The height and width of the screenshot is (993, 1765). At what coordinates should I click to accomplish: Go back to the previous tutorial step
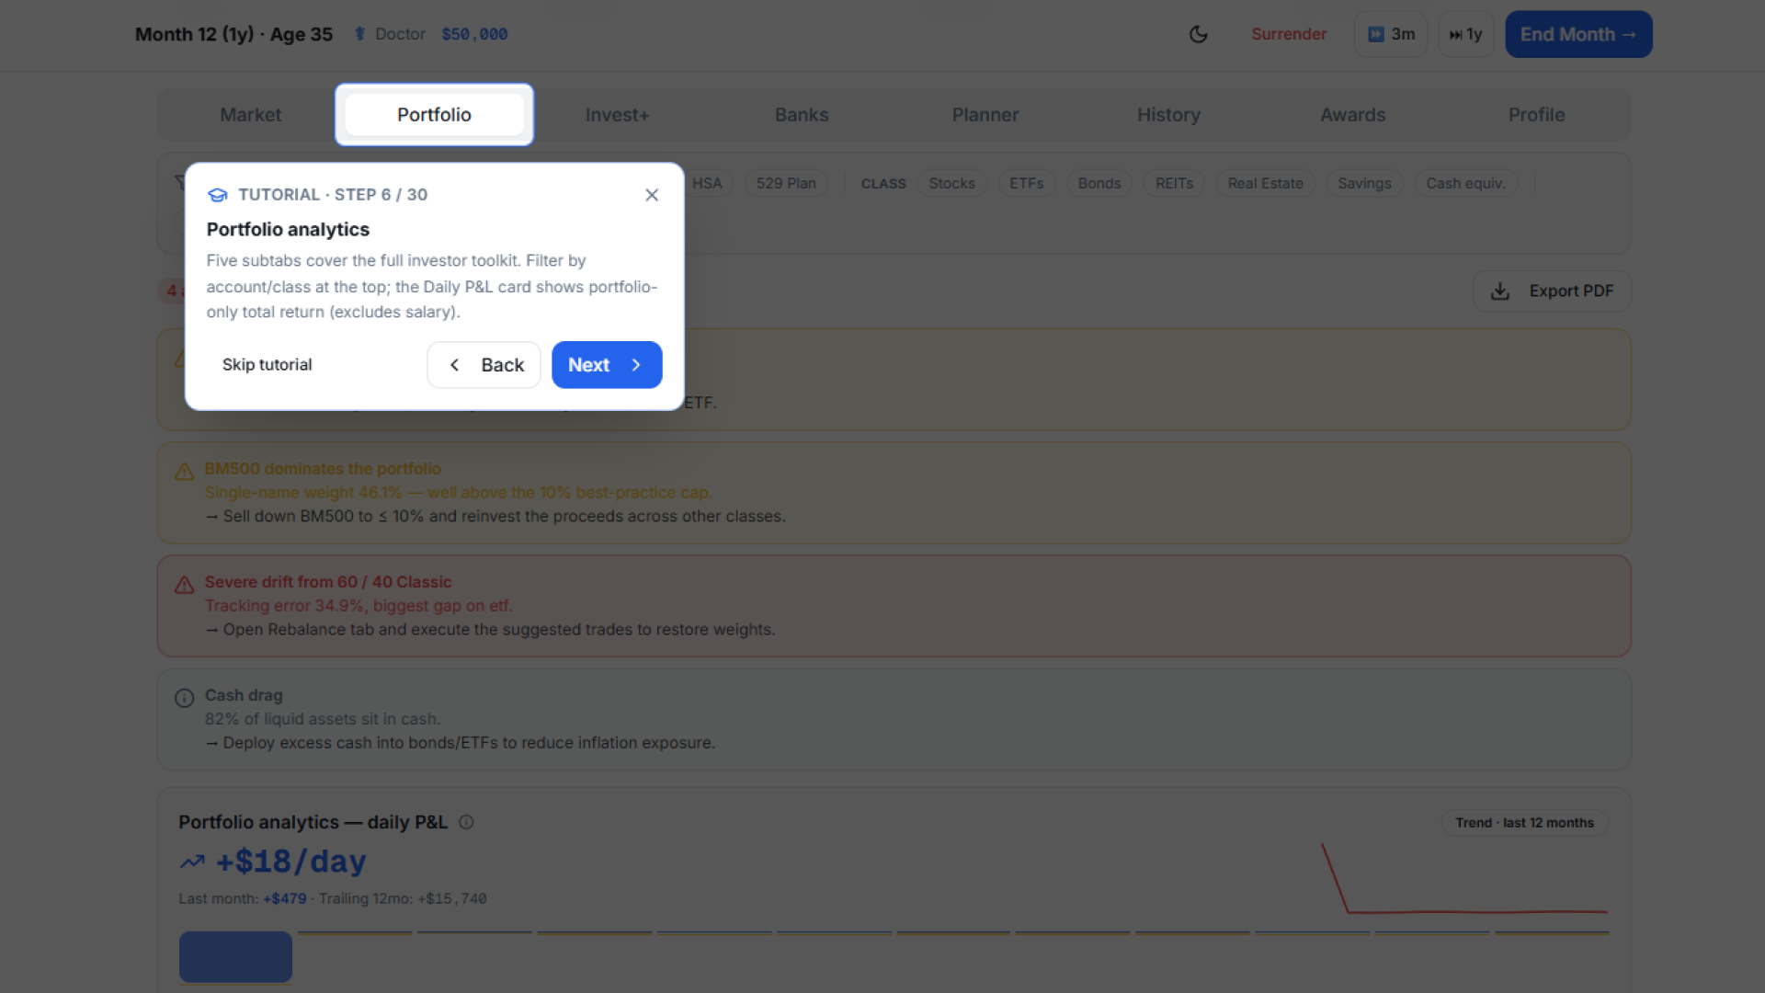(484, 365)
